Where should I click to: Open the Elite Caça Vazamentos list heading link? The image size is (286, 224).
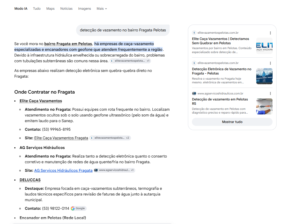[x=41, y=101]
